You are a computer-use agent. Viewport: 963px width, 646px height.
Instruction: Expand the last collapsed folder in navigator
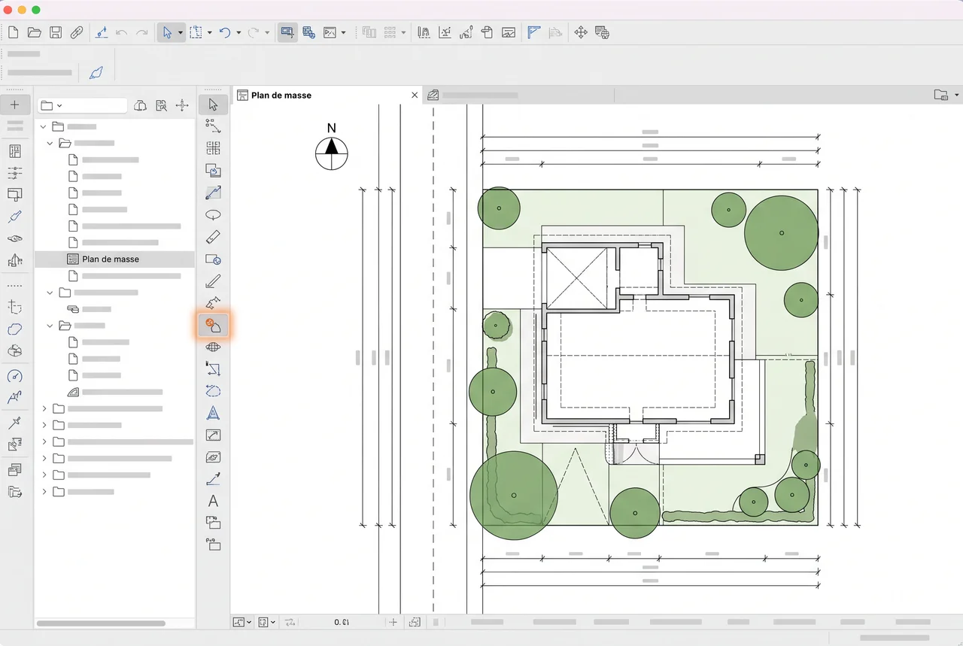pos(44,491)
